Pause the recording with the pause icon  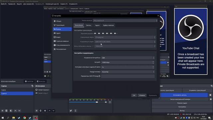210,95
